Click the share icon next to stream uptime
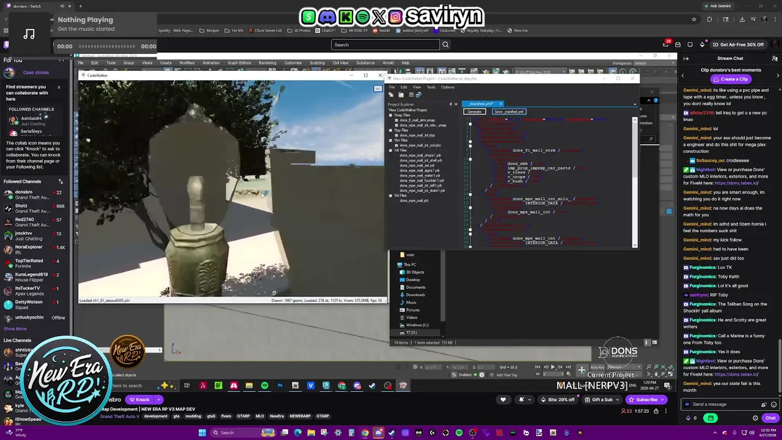Screen dimensions: 782x440 656,411
